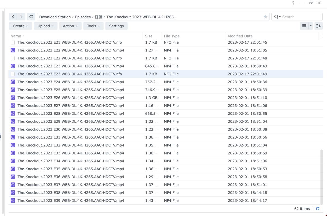Image resolution: width=327 pixels, height=216 pixels.
Task: Click the 1.3 GB size of E26
Action: coord(151,98)
